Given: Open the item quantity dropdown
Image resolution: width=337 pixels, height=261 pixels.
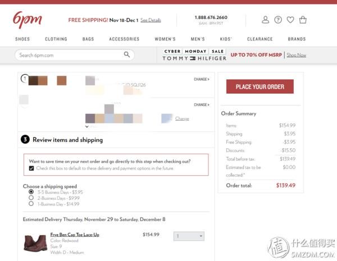Looking at the screenshot, I should (x=189, y=236).
